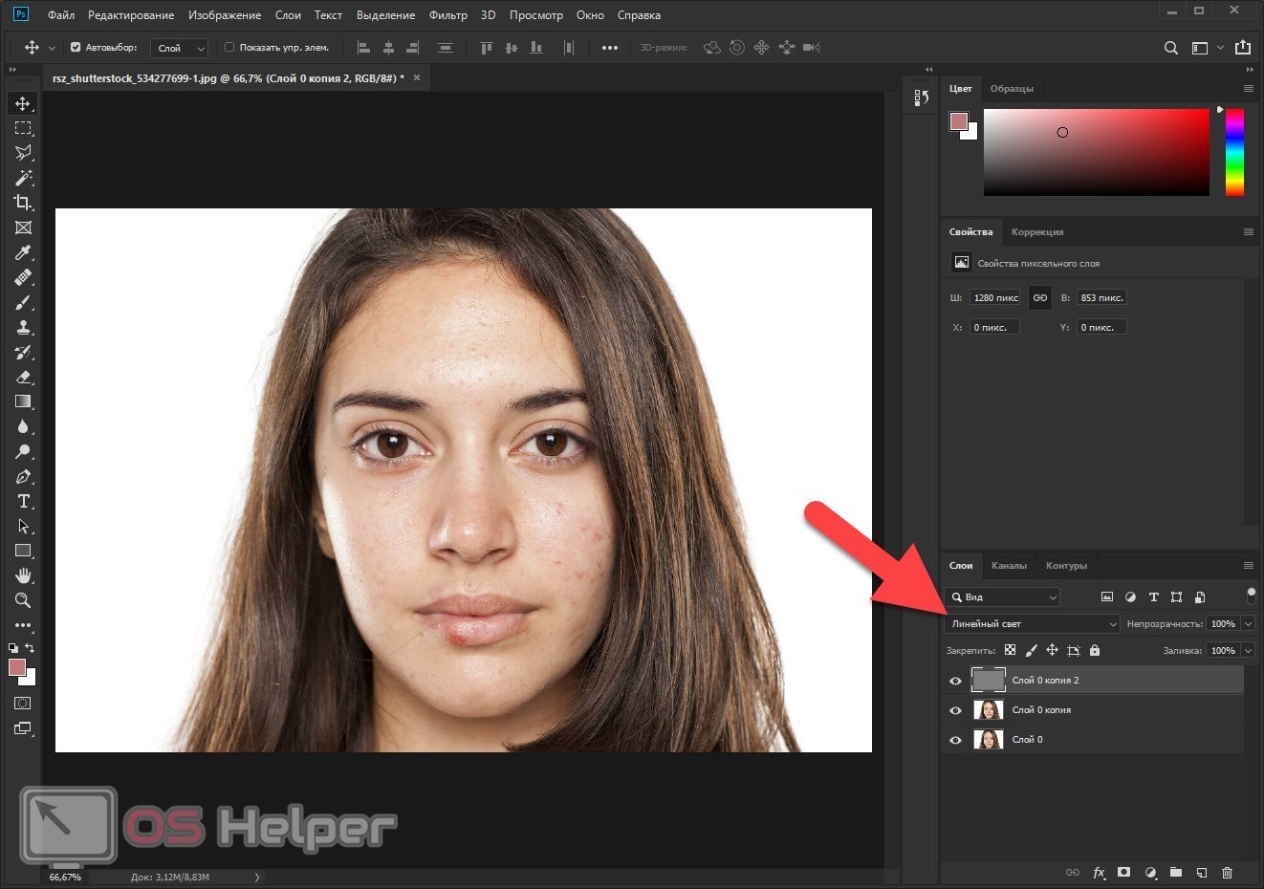Select the Eyedropper tool
This screenshot has width=1264, height=889.
23,252
